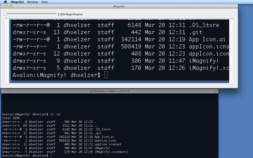
Task: Click the 2.00X Magnification label
Action: point(70,14)
